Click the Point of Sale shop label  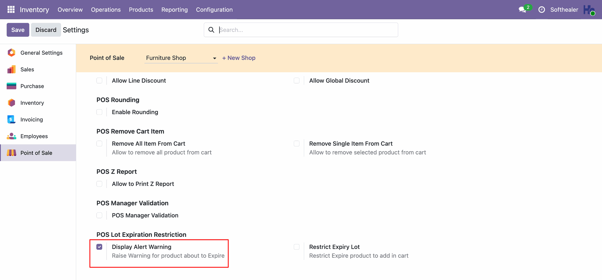[x=107, y=58]
